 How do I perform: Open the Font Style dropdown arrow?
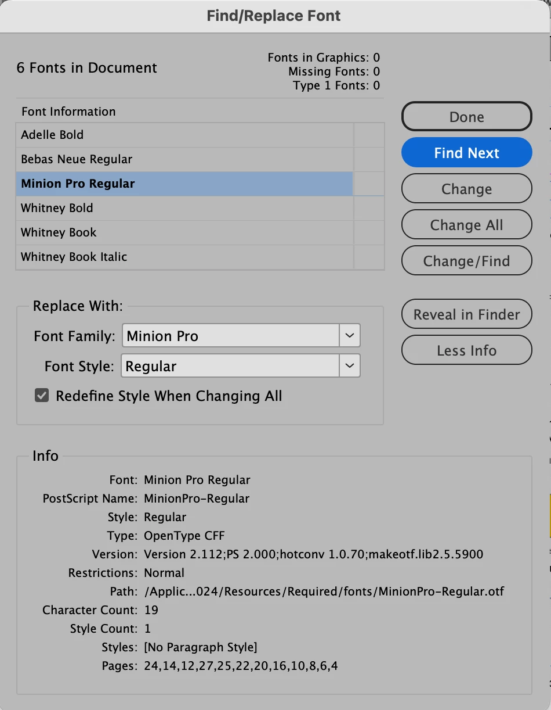(x=349, y=366)
